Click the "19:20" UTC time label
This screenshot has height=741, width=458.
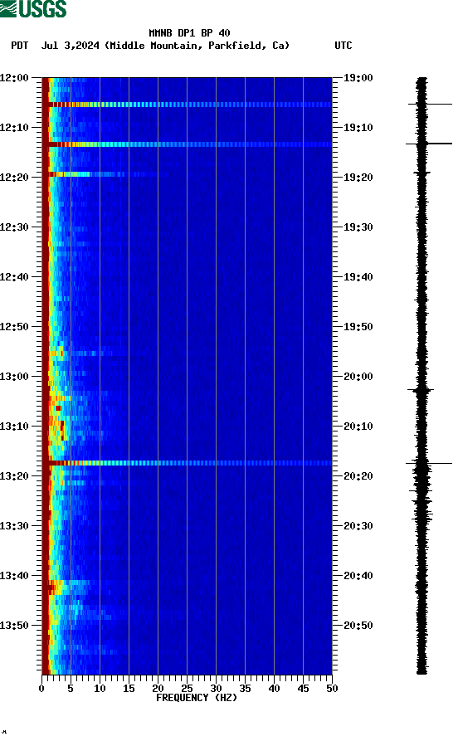pyautogui.click(x=358, y=178)
